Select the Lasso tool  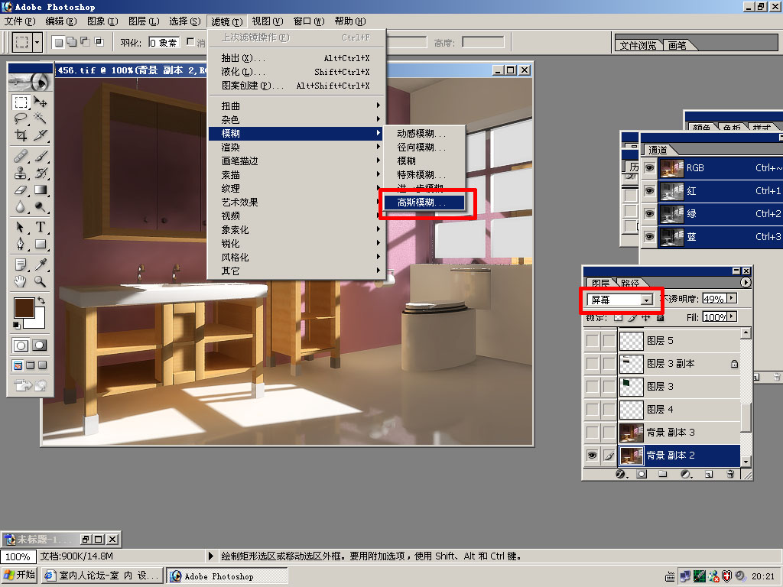21,118
